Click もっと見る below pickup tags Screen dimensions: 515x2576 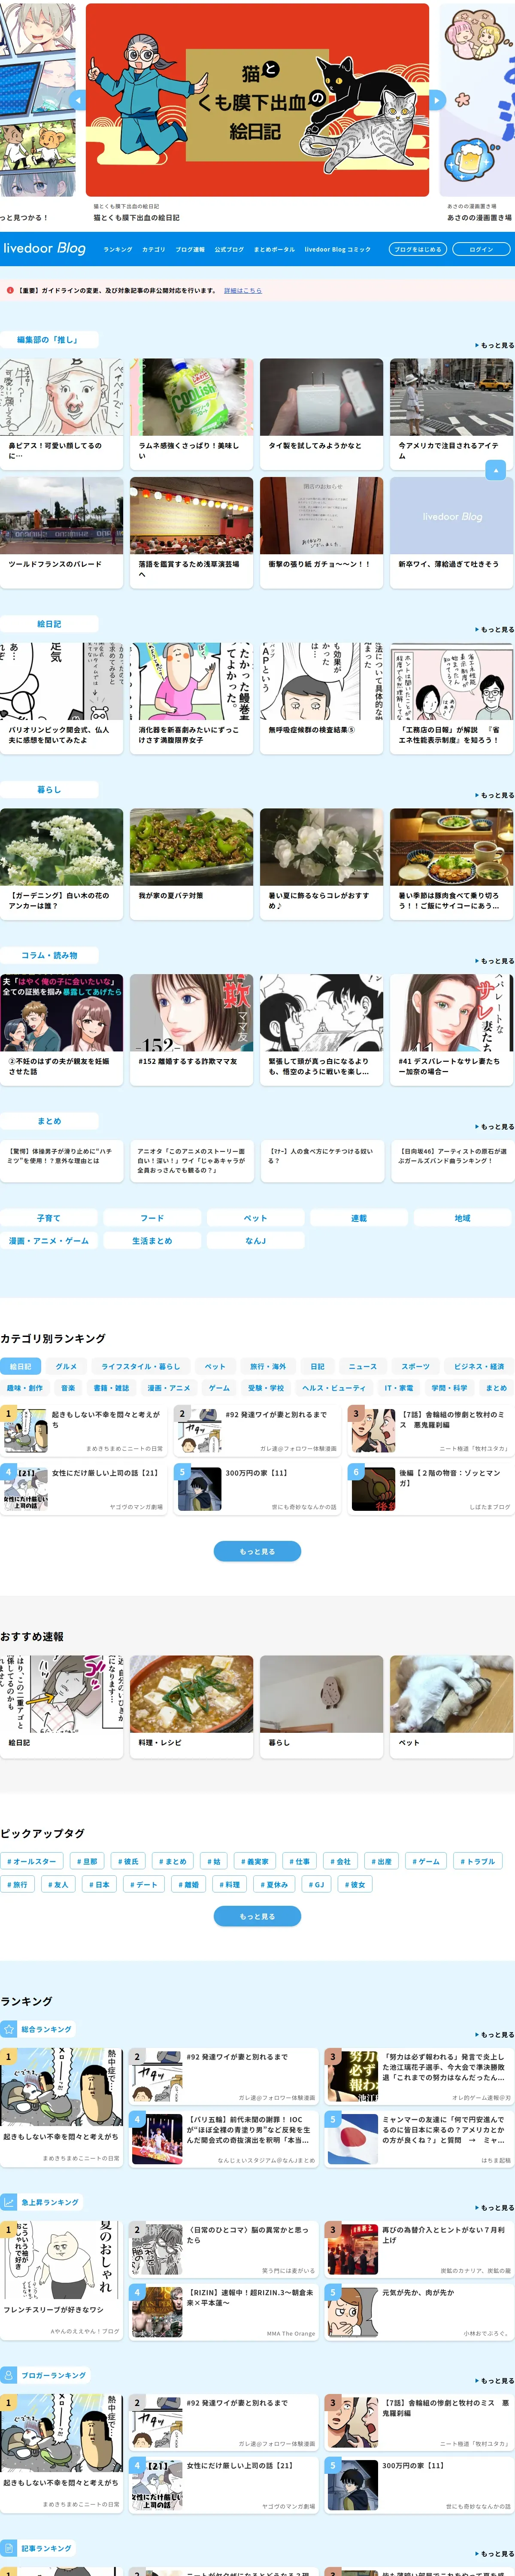coord(257,1916)
